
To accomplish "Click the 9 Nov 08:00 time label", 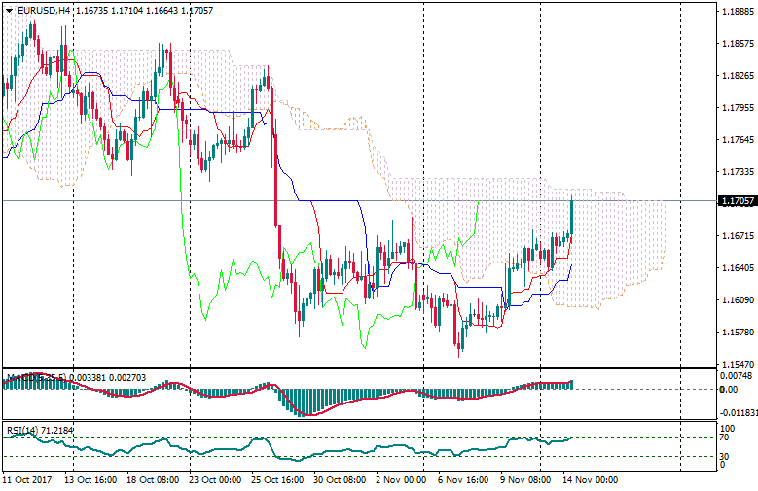I will click(526, 480).
